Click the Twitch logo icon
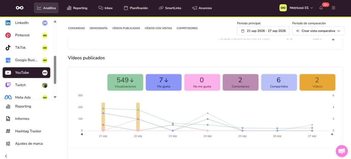This screenshot has width=351, height=159. coord(8,85)
